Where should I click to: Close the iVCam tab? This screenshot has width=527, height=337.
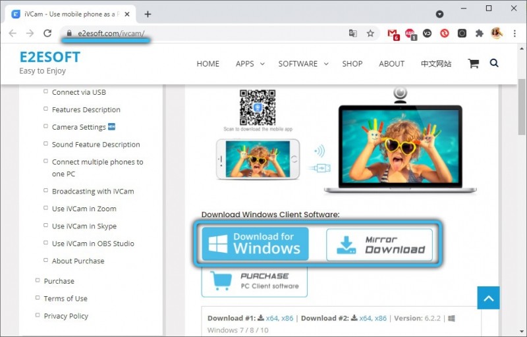click(x=127, y=14)
